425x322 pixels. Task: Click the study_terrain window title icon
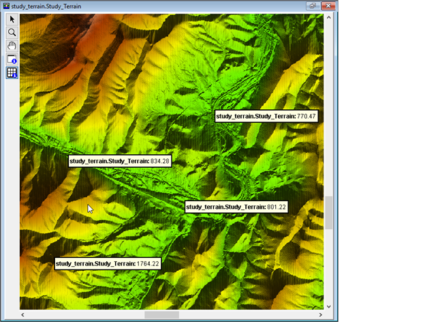click(6, 5)
